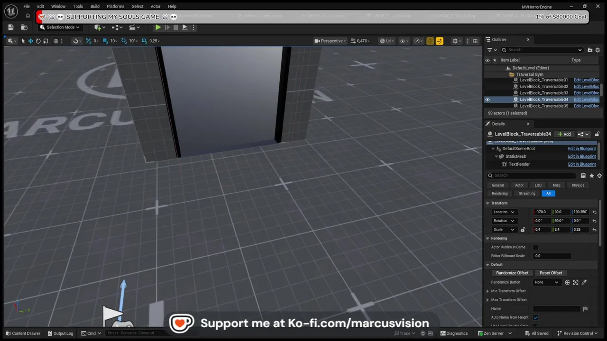
Task: Open the camera speed 0,476 dropdown
Action: (361, 41)
